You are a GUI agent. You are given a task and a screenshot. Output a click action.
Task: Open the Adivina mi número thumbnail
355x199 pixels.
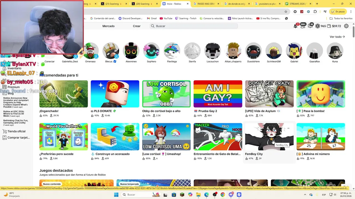point(321,137)
